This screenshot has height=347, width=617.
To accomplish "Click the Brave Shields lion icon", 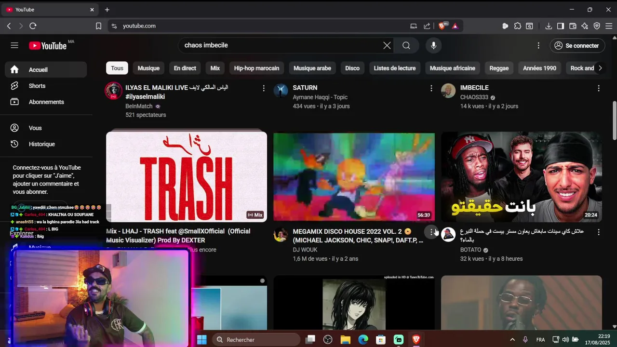I will 442,26.
